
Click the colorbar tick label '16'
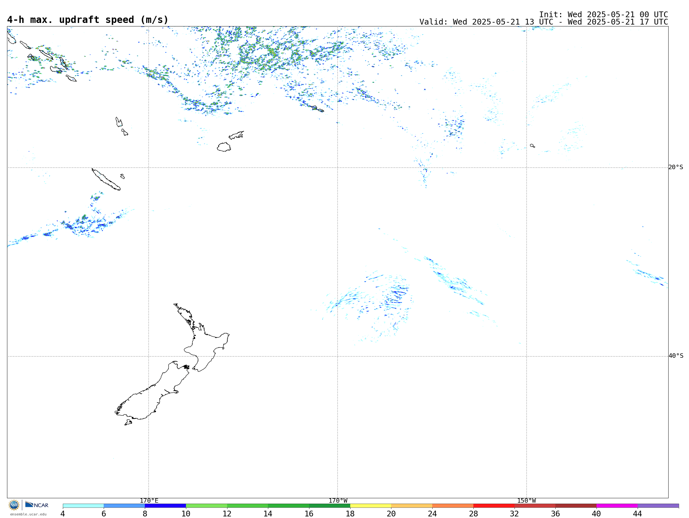309,514
